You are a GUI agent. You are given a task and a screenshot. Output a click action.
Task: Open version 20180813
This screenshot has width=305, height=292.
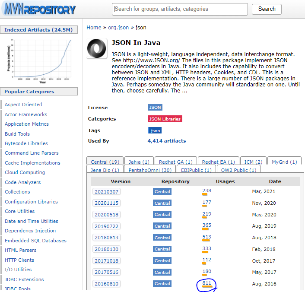click(106, 238)
